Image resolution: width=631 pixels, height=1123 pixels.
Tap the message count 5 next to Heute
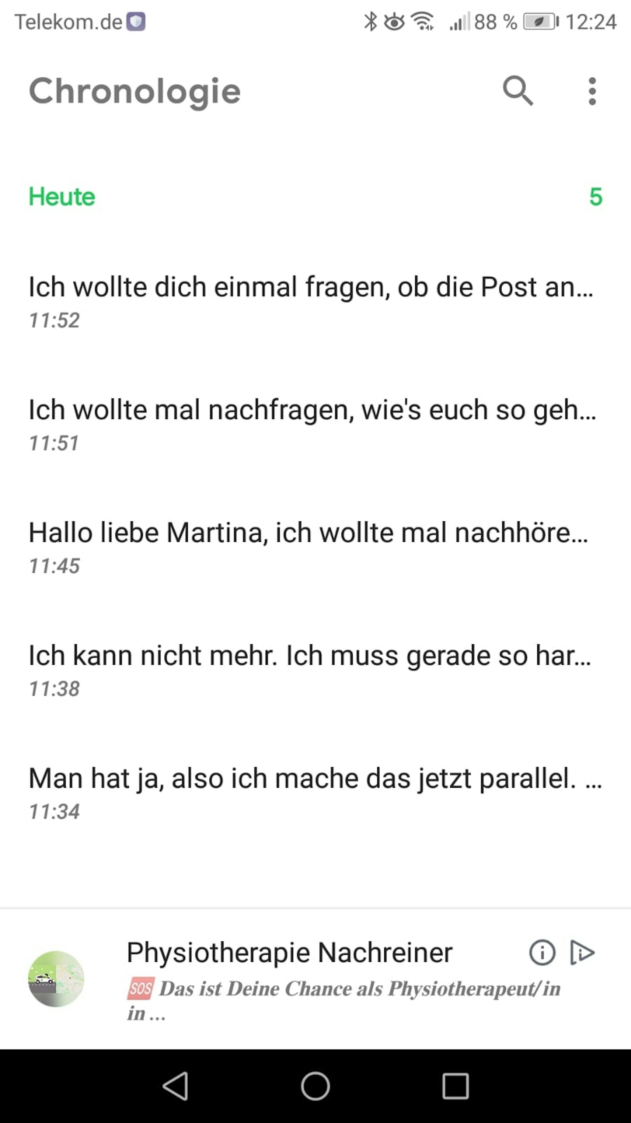[596, 196]
